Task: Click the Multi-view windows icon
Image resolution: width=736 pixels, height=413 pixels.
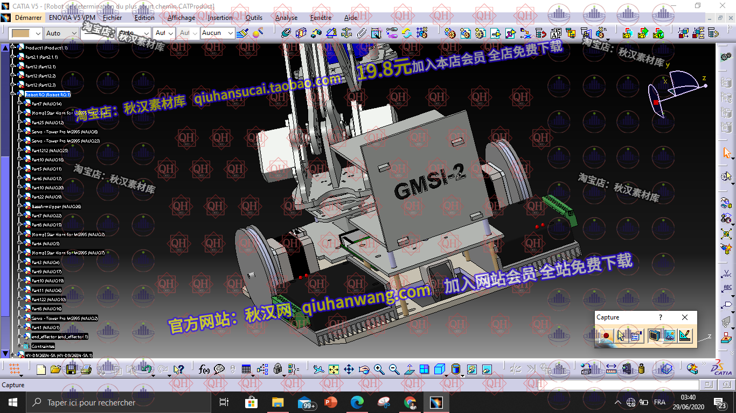Action: pyautogui.click(x=425, y=369)
